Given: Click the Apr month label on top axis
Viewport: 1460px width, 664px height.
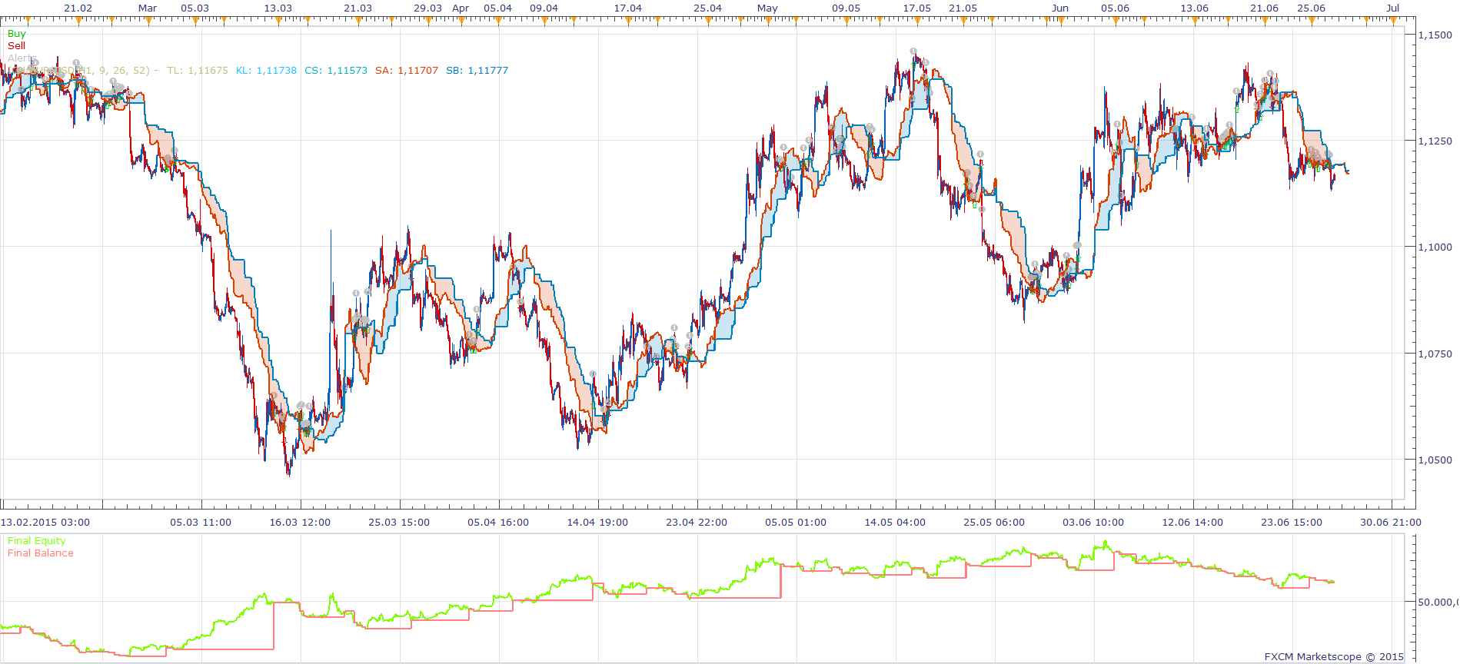Looking at the screenshot, I should point(461,8).
